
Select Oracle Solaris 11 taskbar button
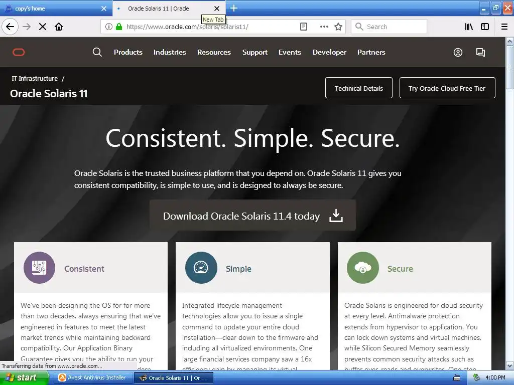pos(174,378)
